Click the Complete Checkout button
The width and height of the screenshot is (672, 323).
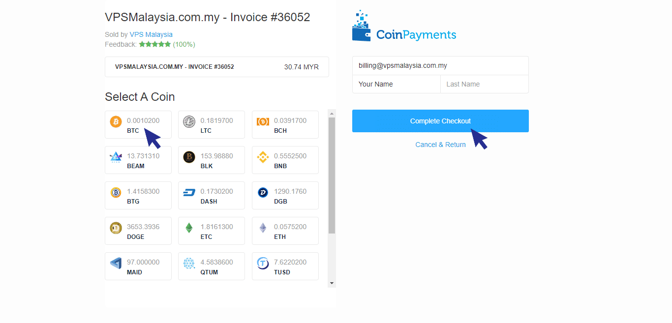pos(440,121)
